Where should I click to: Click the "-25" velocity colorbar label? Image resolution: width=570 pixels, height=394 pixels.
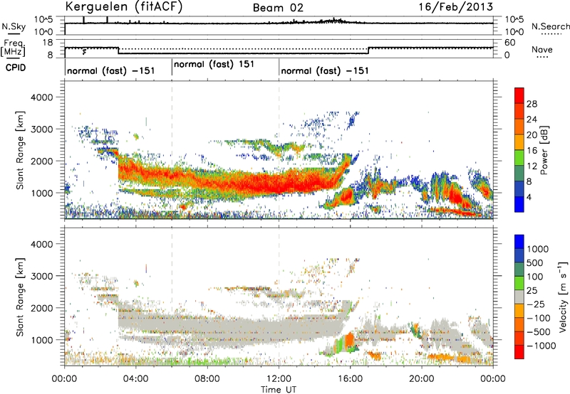point(537,304)
